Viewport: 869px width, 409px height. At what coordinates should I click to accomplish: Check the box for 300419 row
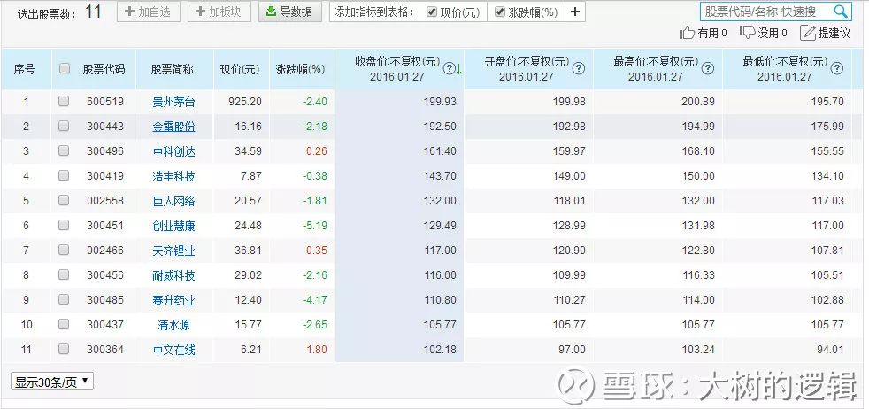64,175
